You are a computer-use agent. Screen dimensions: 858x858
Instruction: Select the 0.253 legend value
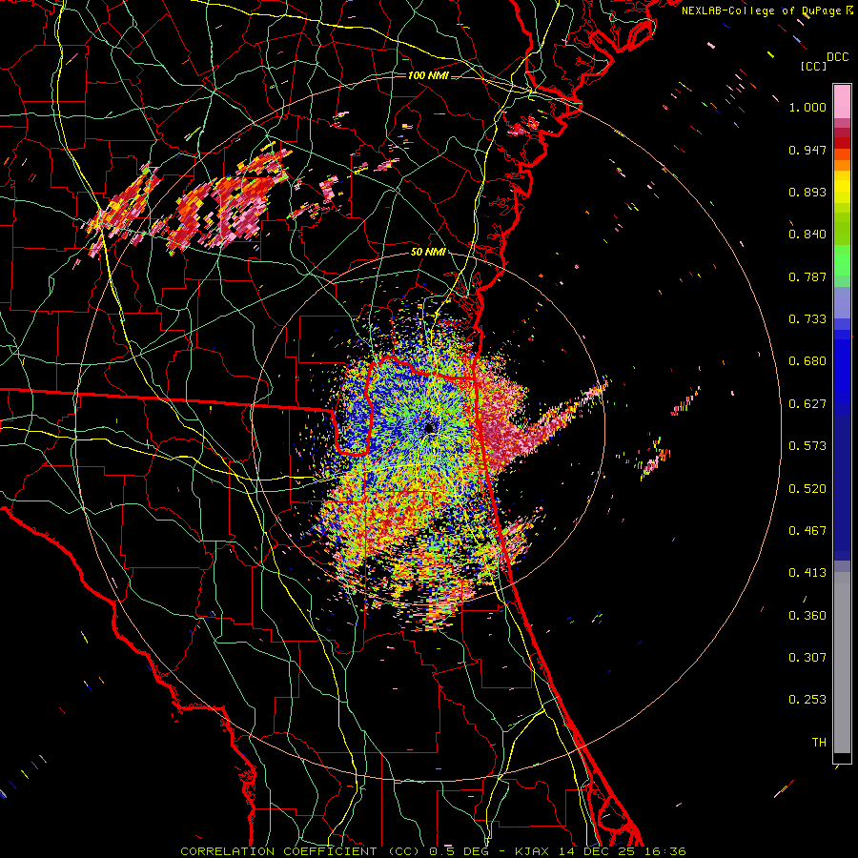coord(807,700)
